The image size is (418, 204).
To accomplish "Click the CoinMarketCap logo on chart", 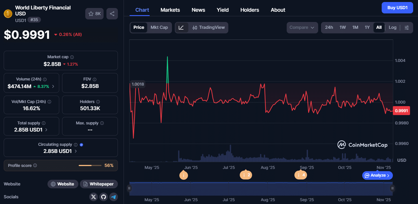I will point(362,145).
